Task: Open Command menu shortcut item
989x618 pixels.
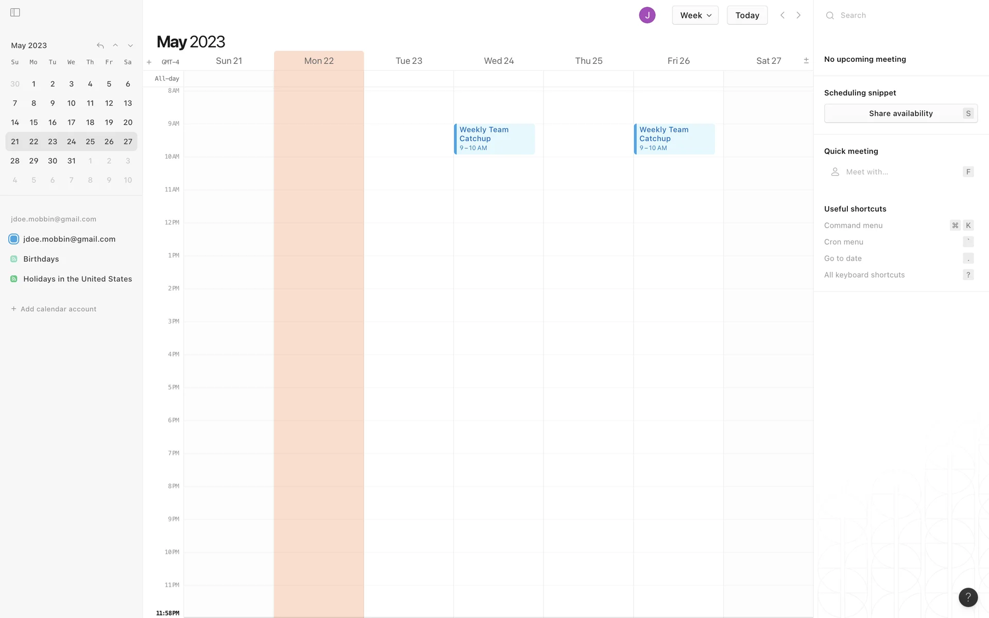Action: (854, 226)
